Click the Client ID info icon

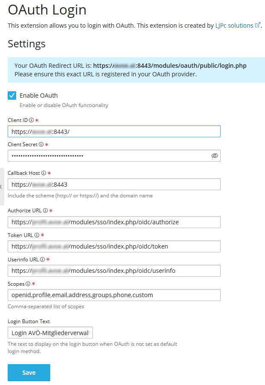(32, 120)
